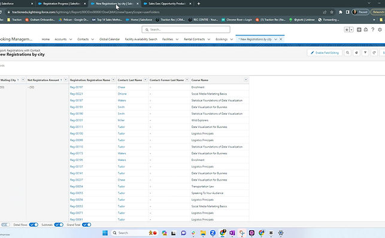Open Chrome River Login bookmark
385x238 pixels.
point(237,20)
